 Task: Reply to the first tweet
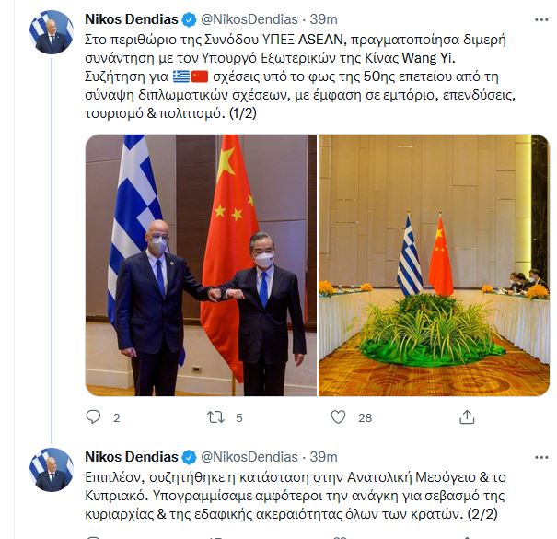point(93,417)
